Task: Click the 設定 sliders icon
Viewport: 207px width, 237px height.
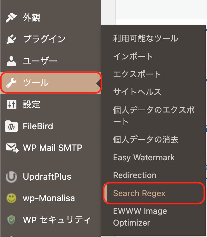Action: tap(12, 105)
